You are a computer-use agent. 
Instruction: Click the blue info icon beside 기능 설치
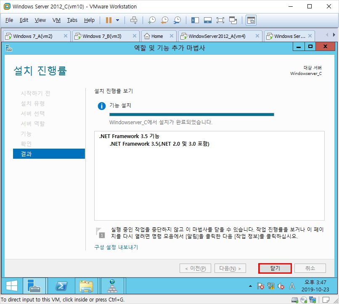pyautogui.click(x=102, y=106)
